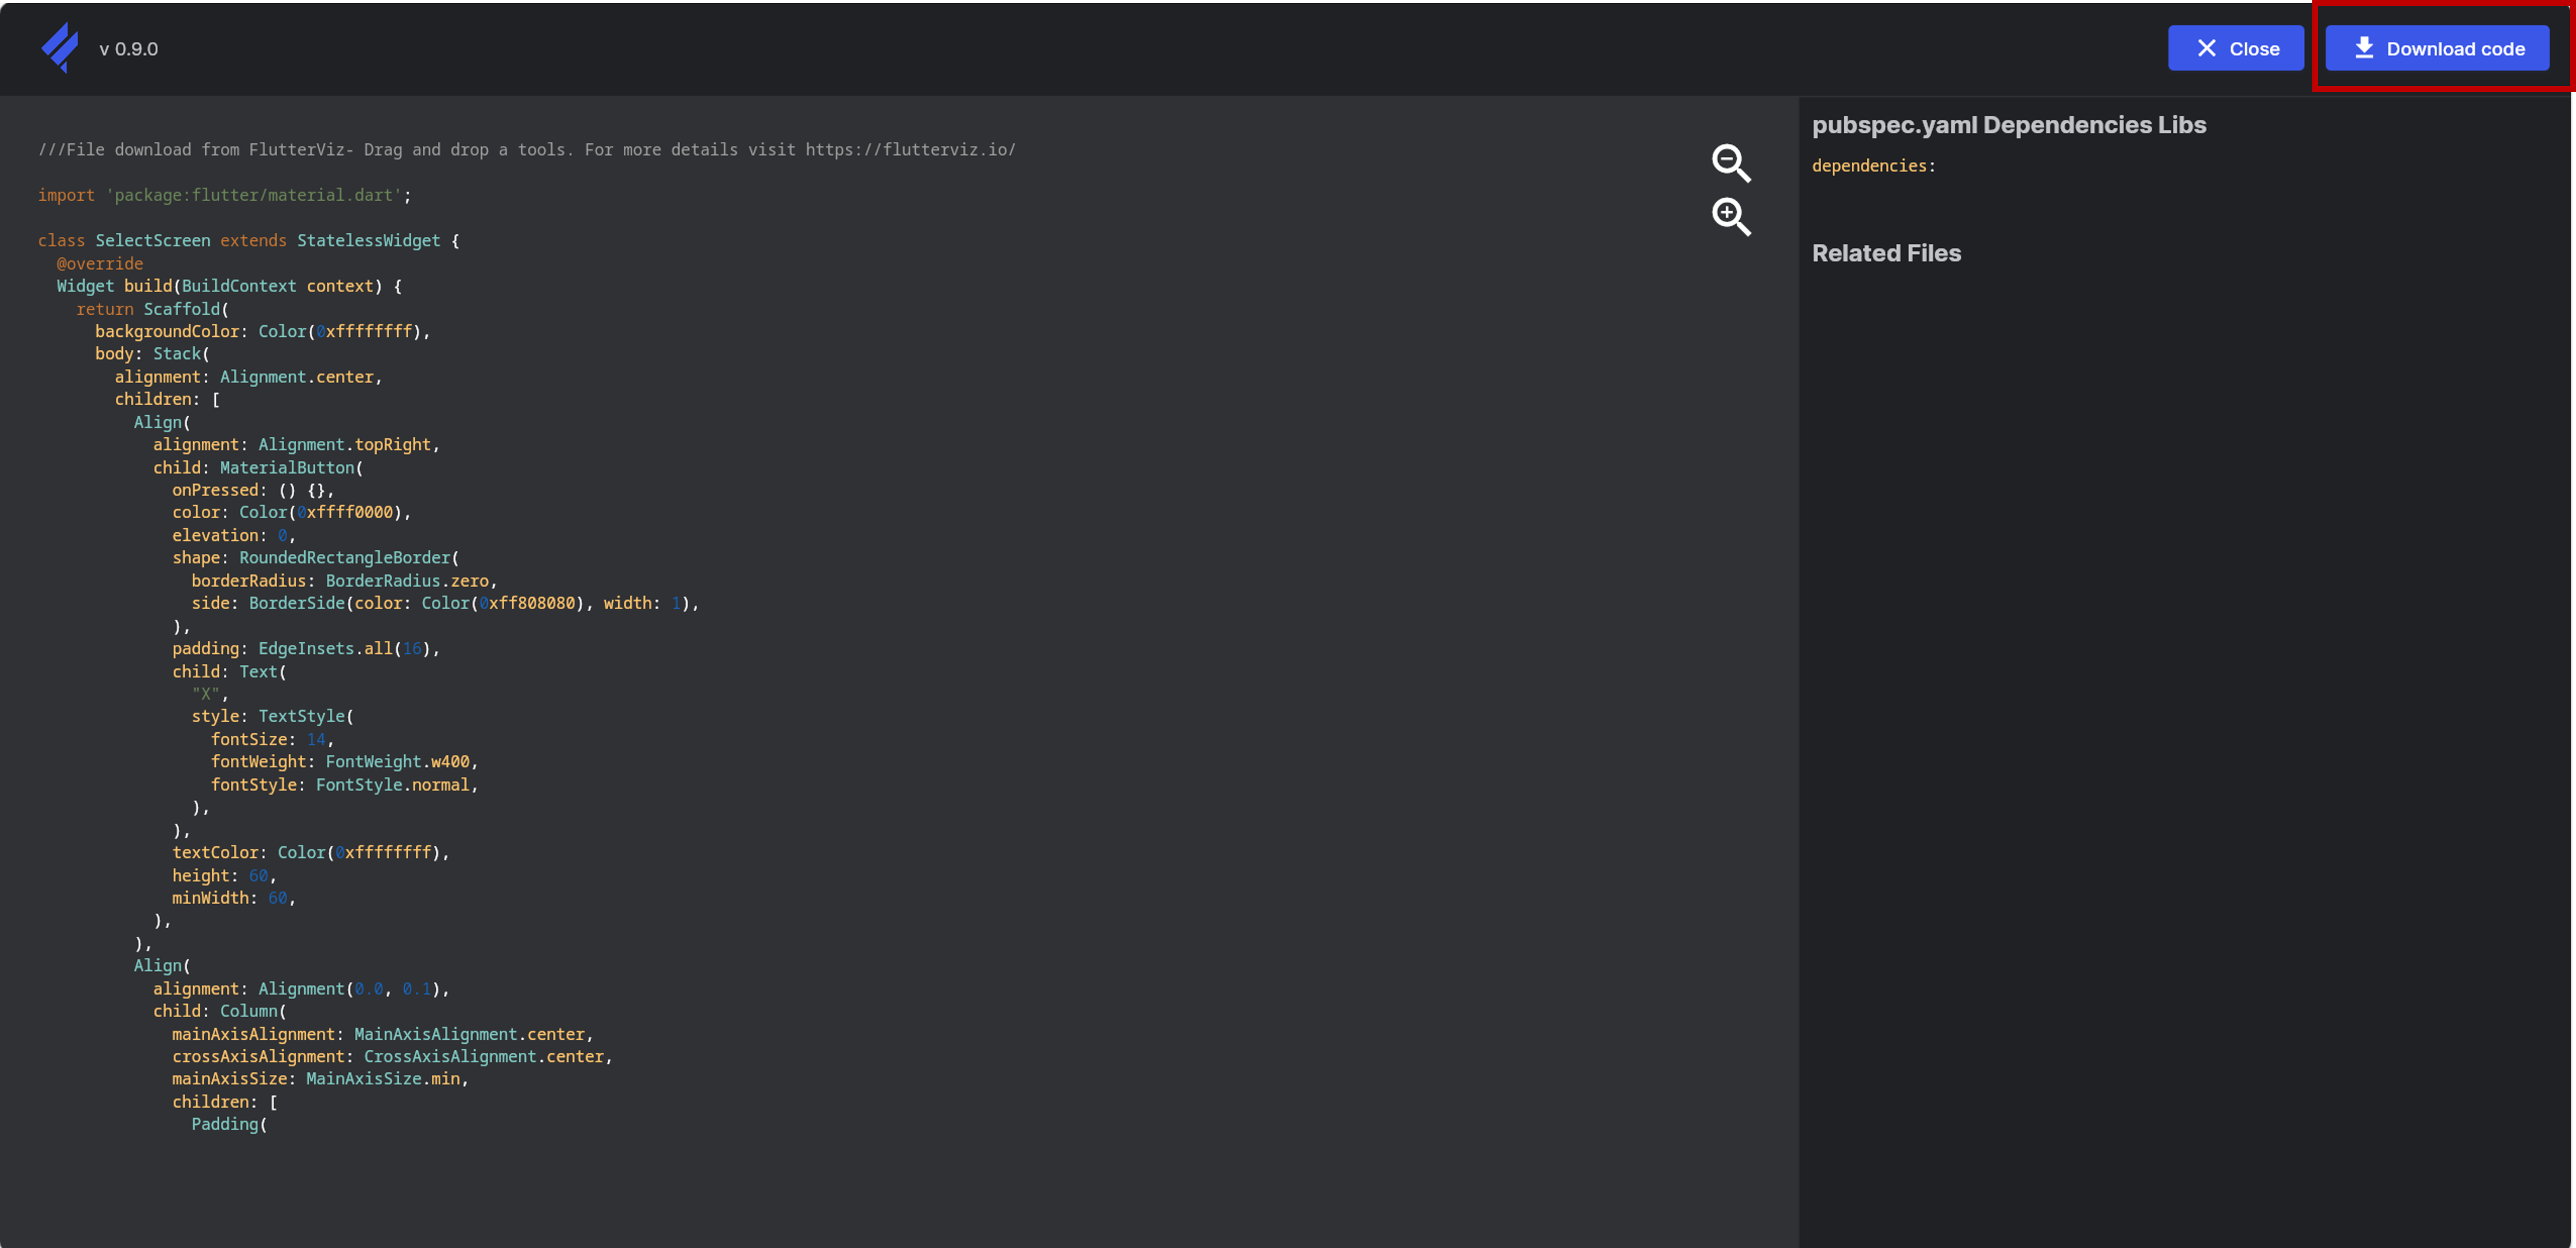Click the EdgeInsets.all(16) padding line
The image size is (2576, 1248).
point(305,649)
